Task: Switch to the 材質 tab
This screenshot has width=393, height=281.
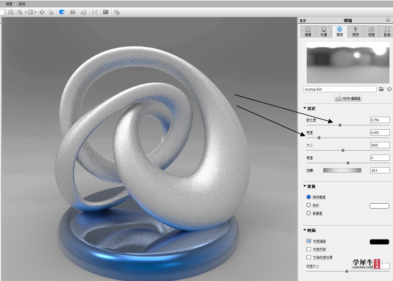Action: tap(324, 31)
